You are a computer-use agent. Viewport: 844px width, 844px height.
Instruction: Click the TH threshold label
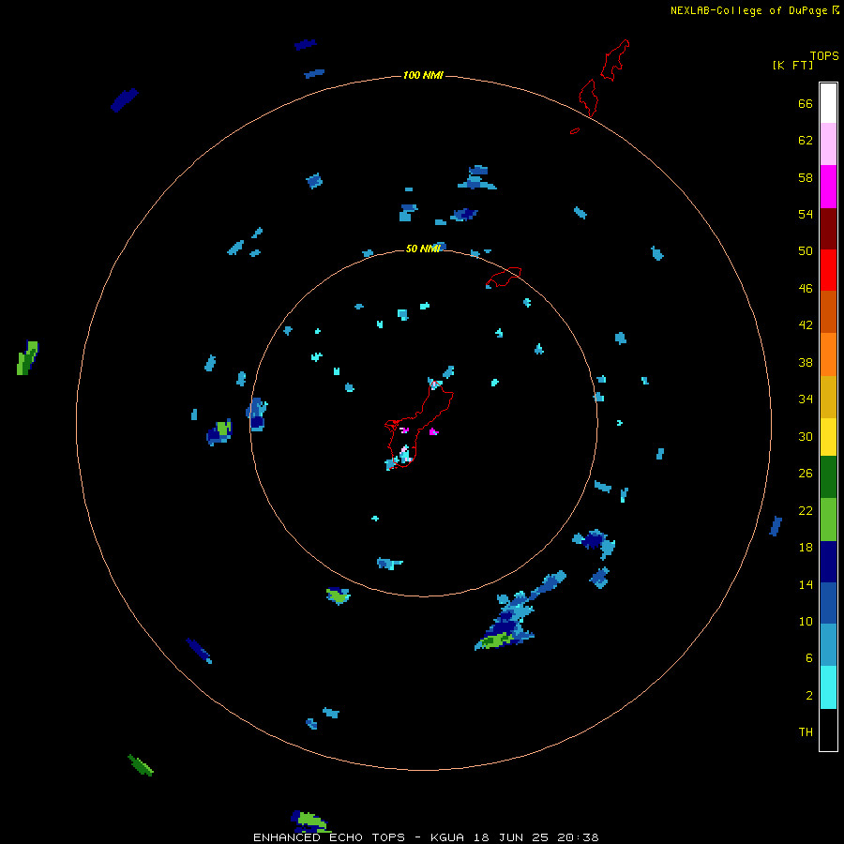806,731
